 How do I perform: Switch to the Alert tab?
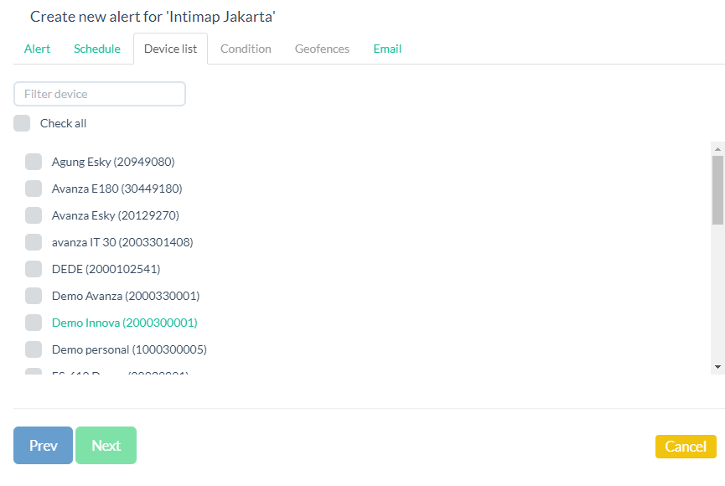[x=37, y=49]
